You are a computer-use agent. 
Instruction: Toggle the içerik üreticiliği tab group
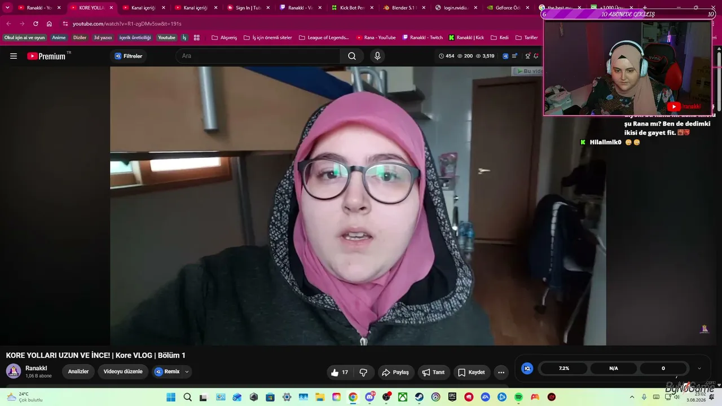tap(135, 38)
